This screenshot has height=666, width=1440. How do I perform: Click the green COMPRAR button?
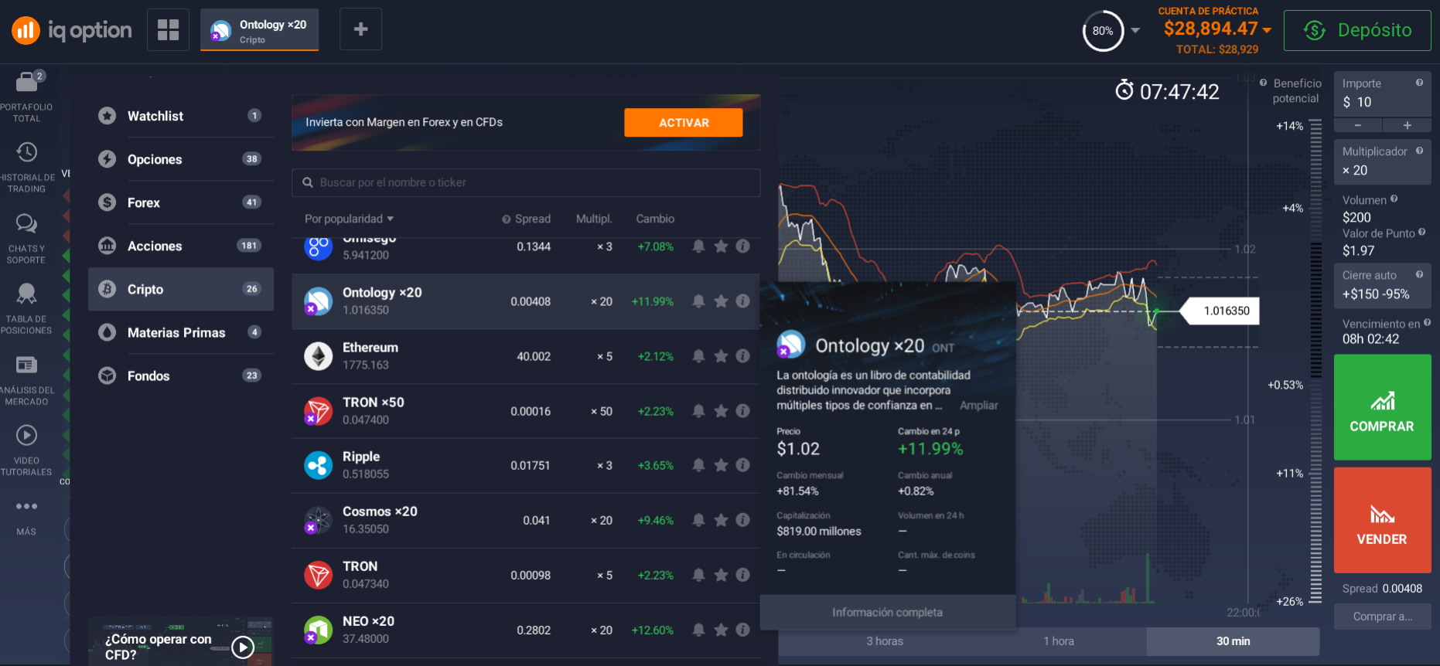coord(1382,407)
